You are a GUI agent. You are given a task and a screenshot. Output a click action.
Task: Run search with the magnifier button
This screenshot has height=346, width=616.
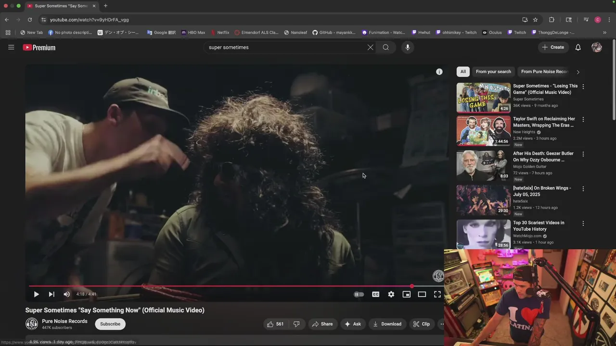tap(385, 47)
